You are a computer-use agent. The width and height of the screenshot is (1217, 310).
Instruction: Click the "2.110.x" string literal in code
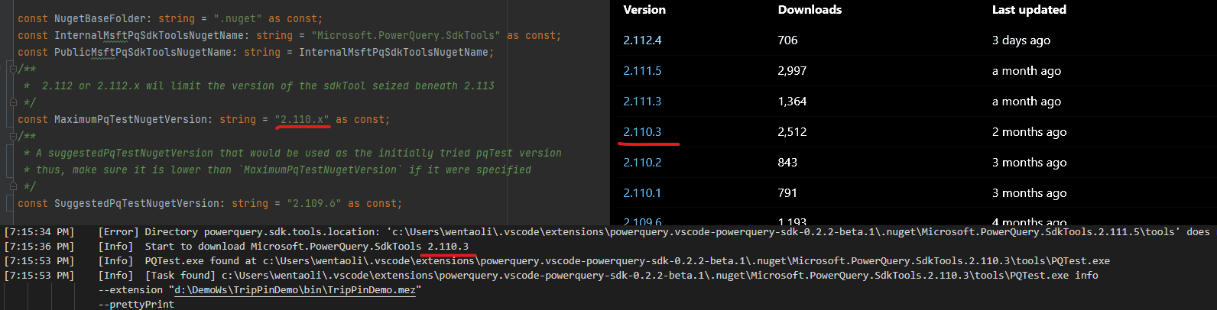coord(302,120)
